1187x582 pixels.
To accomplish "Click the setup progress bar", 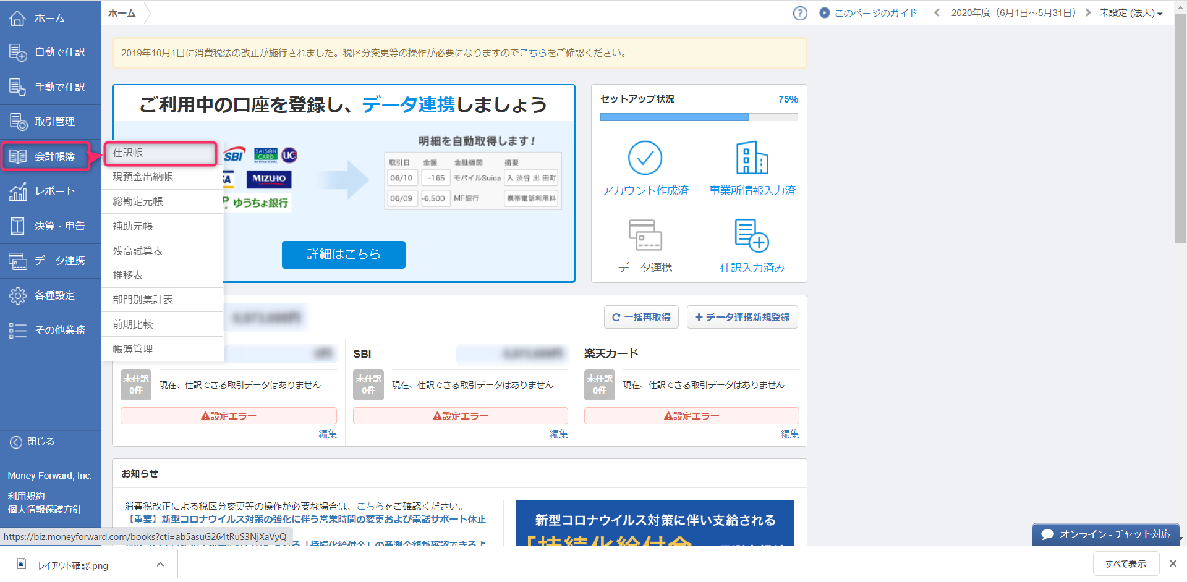I will (699, 117).
